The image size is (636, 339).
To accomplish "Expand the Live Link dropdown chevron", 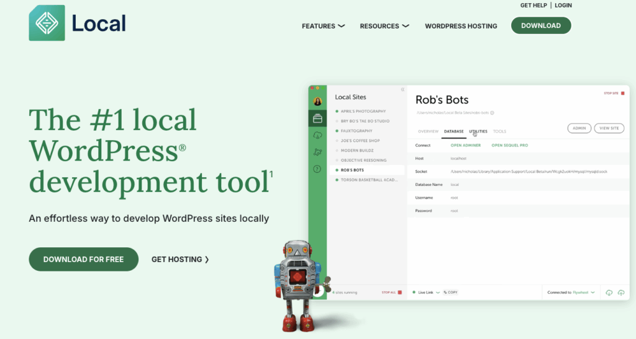I will [x=438, y=293].
